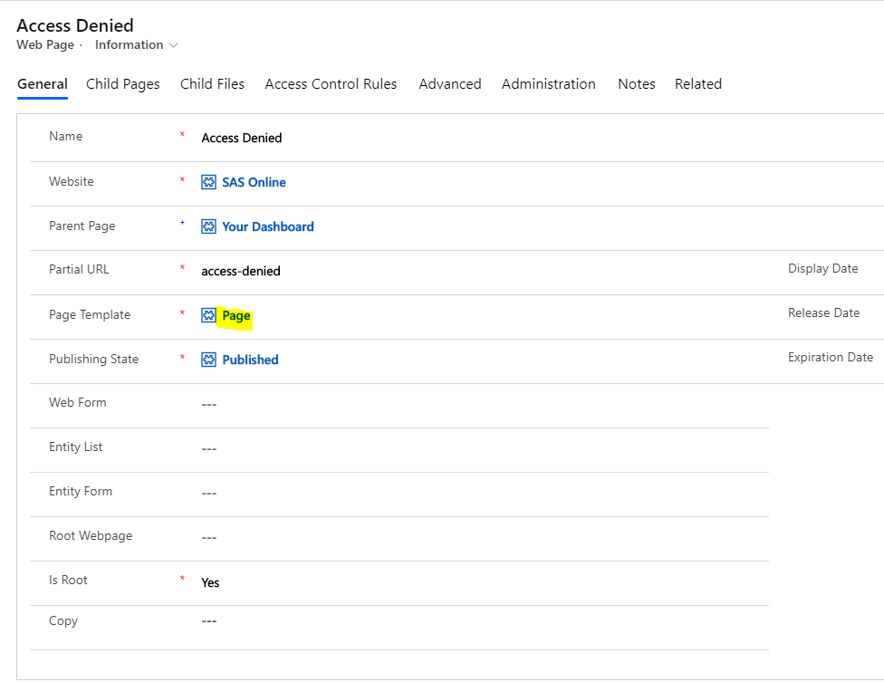Click the SAS Online entity icon
Image resolution: width=884 pixels, height=682 pixels.
coord(208,182)
